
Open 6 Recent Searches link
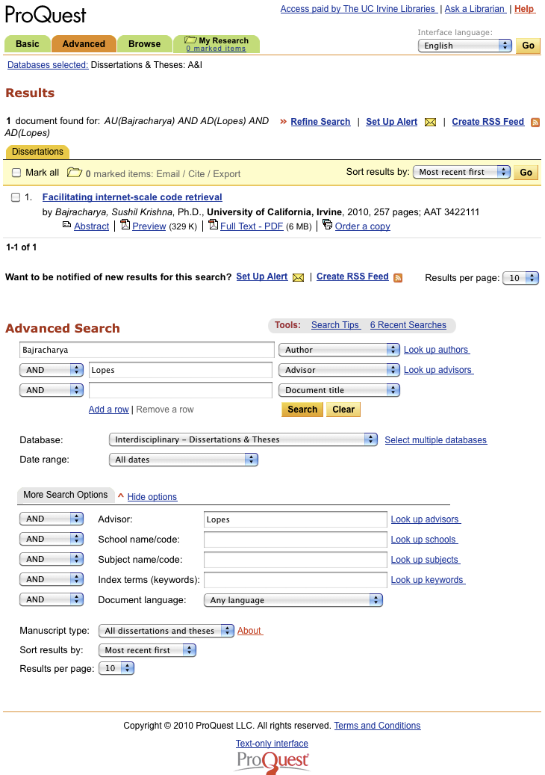(408, 325)
